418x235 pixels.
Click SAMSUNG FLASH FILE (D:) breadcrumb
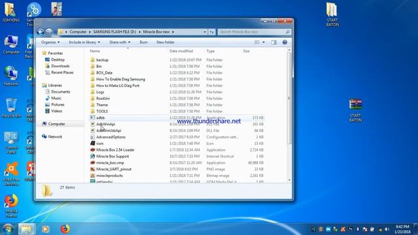click(114, 32)
